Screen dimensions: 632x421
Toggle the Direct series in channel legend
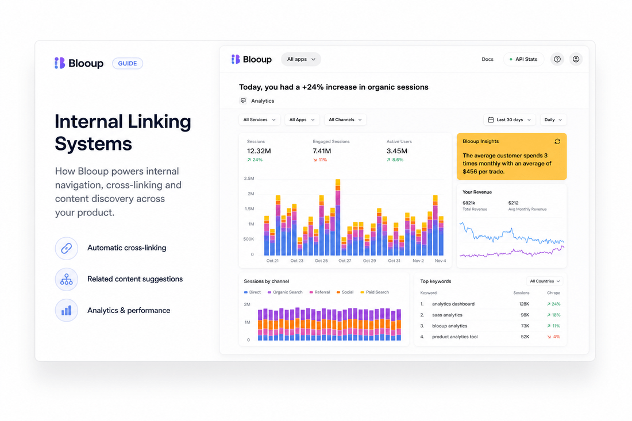coord(252,292)
